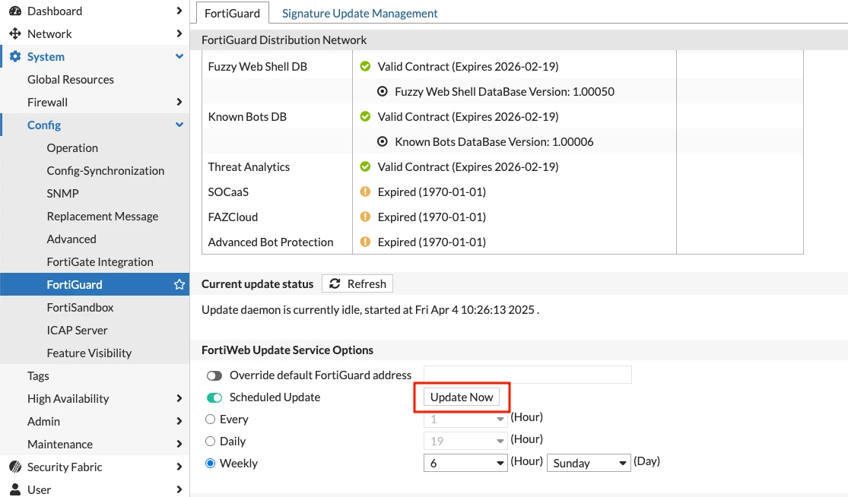Expand the Maintenance submenu chevron

pyautogui.click(x=179, y=444)
